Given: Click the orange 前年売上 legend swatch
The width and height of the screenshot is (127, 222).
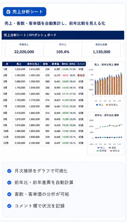Looking at the screenshot, I should coord(107,105).
